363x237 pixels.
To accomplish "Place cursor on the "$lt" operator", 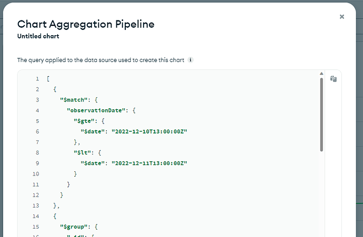I will tap(81, 152).
